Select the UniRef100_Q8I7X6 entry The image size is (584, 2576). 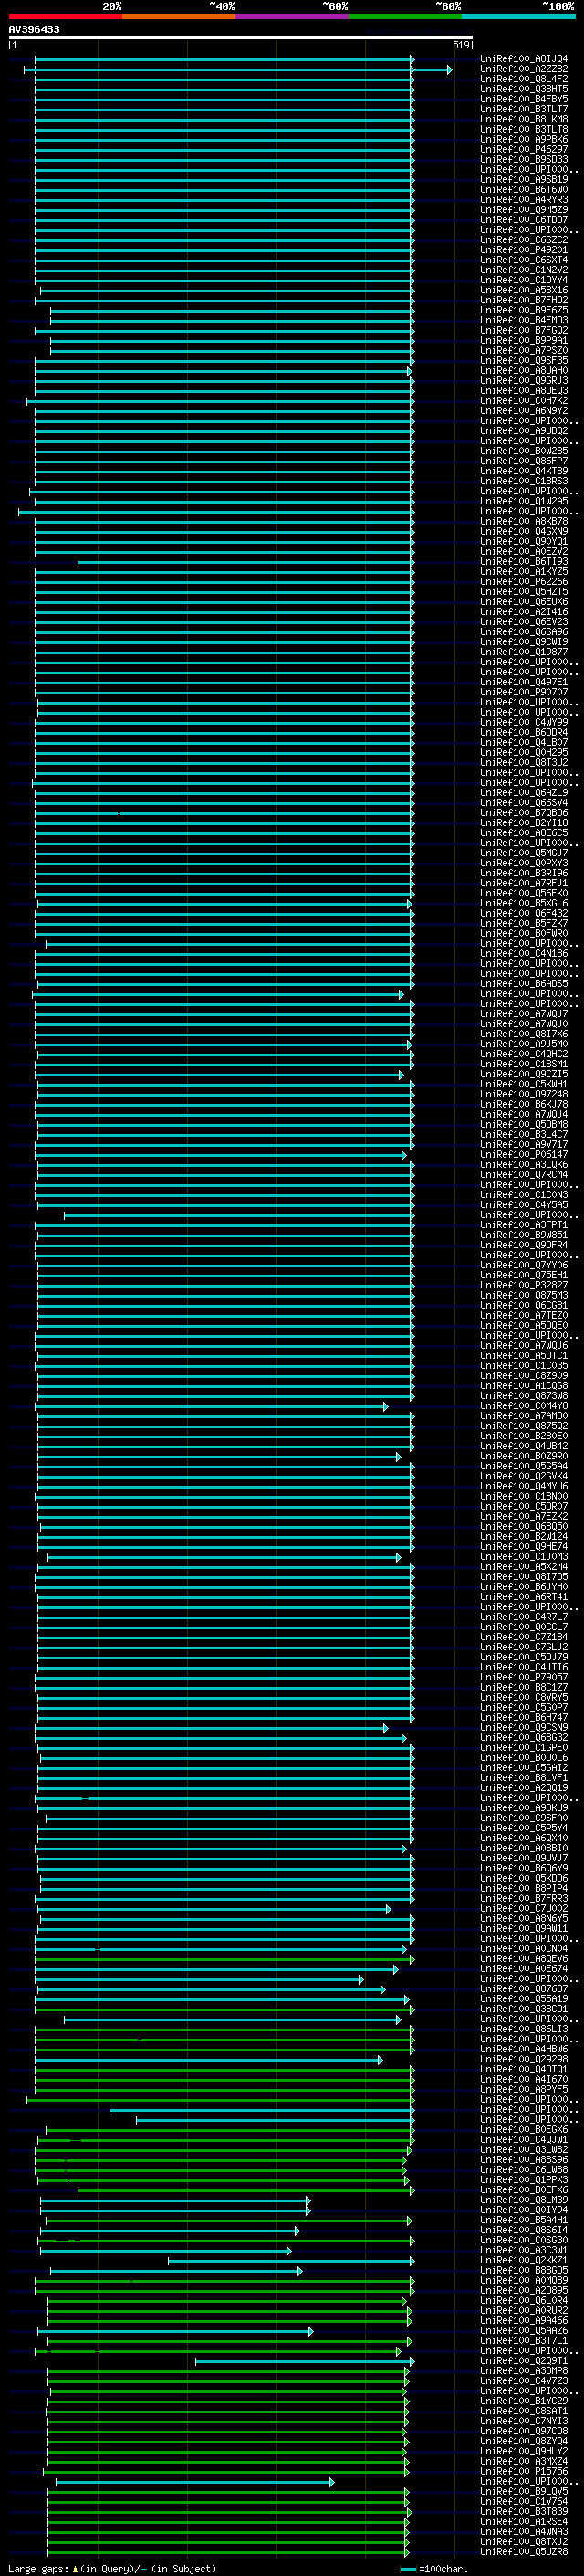tap(524, 1034)
